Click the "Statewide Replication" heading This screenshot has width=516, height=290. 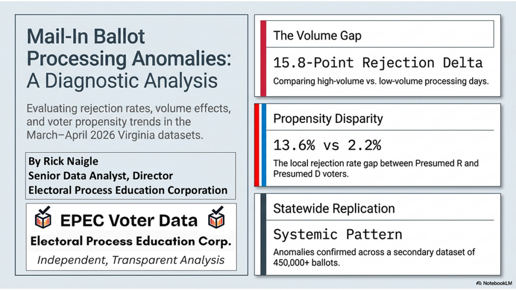click(x=334, y=208)
